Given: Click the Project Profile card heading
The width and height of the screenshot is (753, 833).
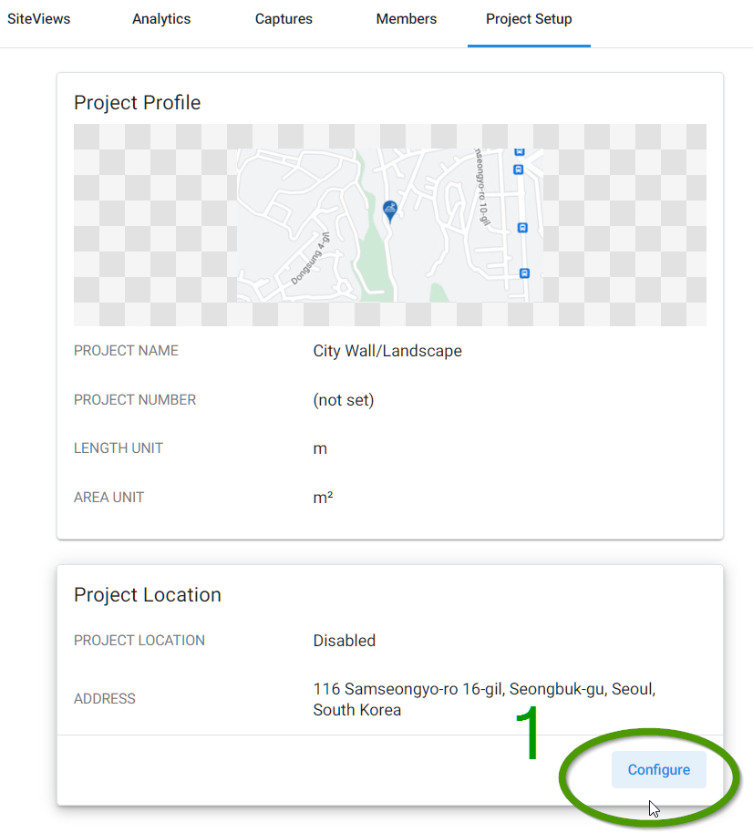Looking at the screenshot, I should pos(137,103).
